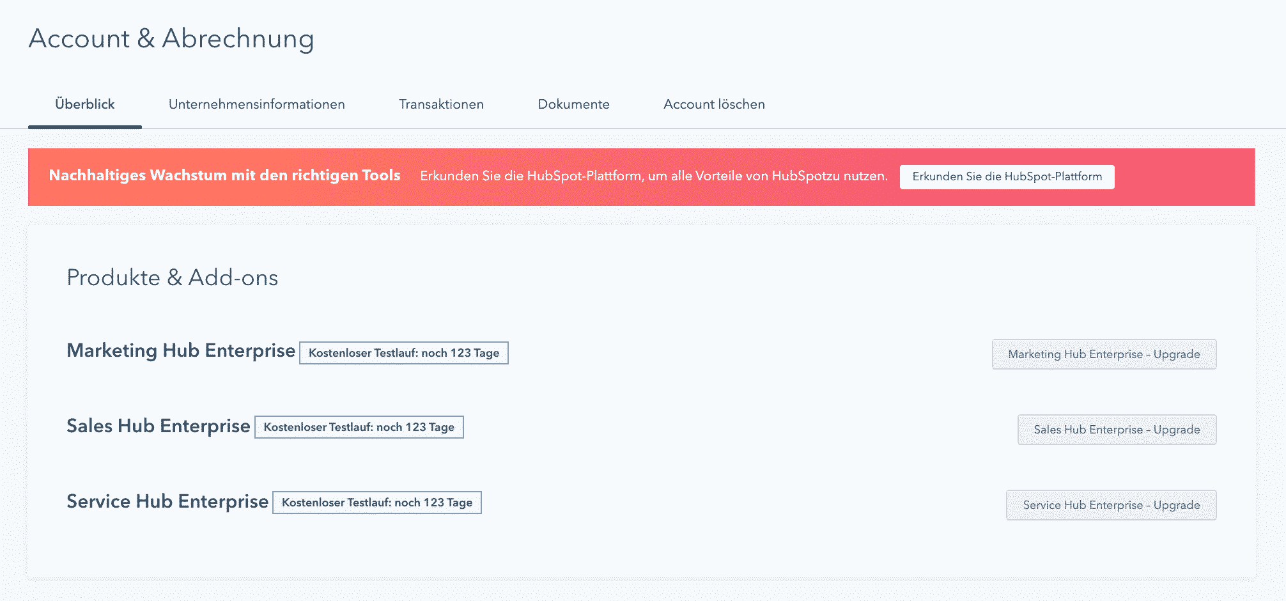1286x601 pixels.
Task: Click the Marketing Hub Enterprise trial badge
Action: click(404, 353)
